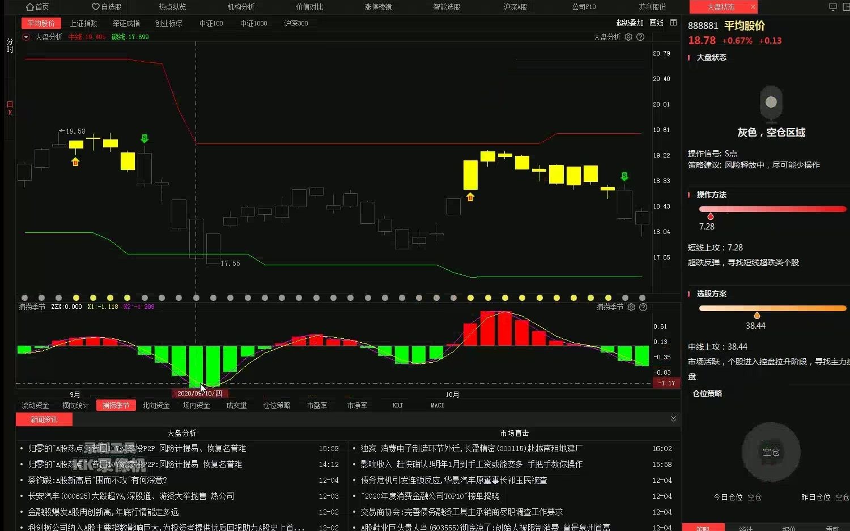The image size is (850, 531).
Task: Click the orange 选股方案 gradient bar
Action: (x=773, y=308)
